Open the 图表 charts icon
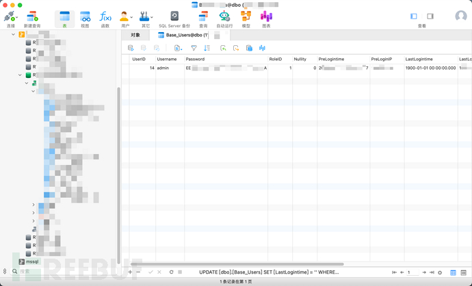The width and height of the screenshot is (472, 286). [x=266, y=20]
